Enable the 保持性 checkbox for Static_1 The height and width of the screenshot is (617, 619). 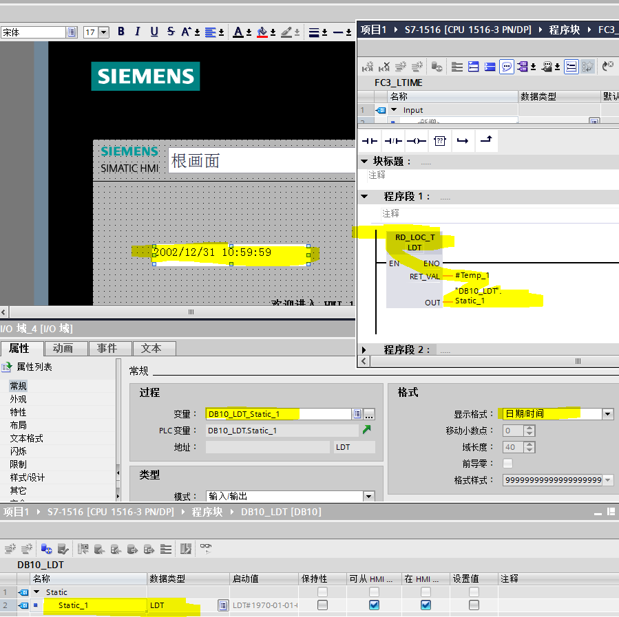[321, 605]
